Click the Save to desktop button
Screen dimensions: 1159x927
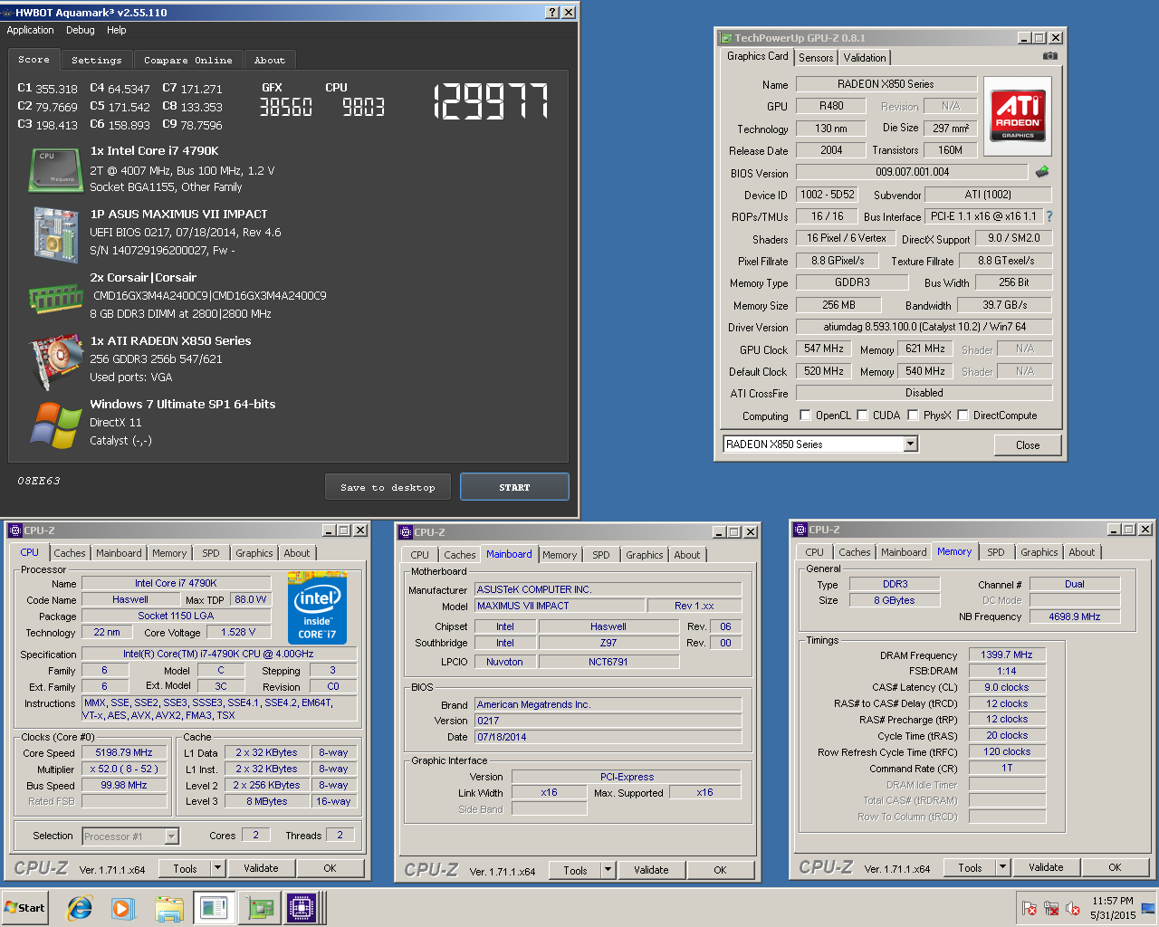(x=388, y=487)
